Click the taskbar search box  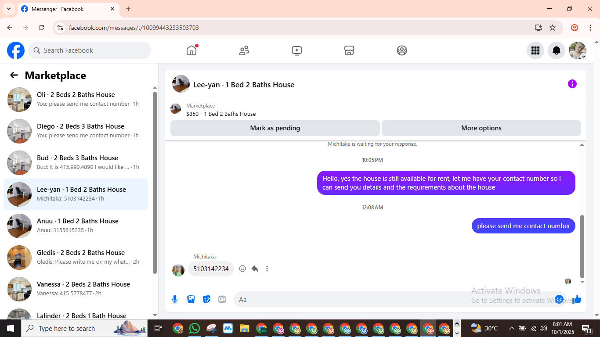click(85, 328)
